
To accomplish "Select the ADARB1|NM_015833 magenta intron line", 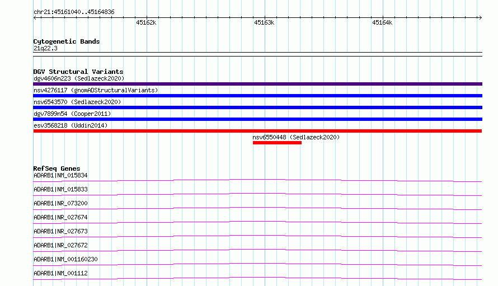I will 257,194.
